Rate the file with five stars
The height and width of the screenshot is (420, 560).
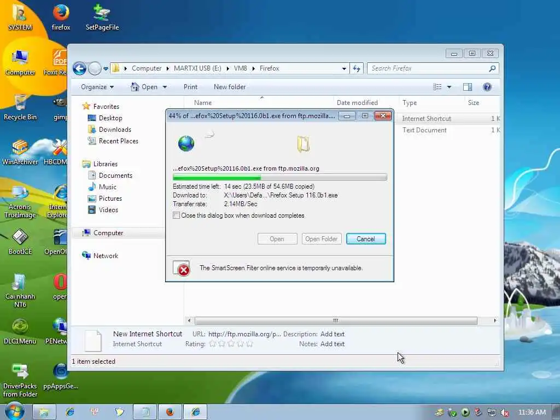[x=249, y=344]
